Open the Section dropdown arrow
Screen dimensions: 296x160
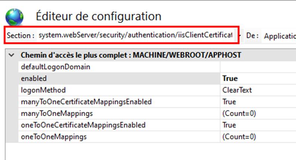point(239,36)
